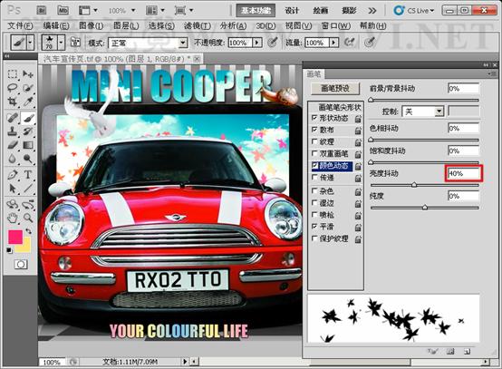Screen dimensions: 502x369
Task: Select the History Brush tool
Action: 28,131
